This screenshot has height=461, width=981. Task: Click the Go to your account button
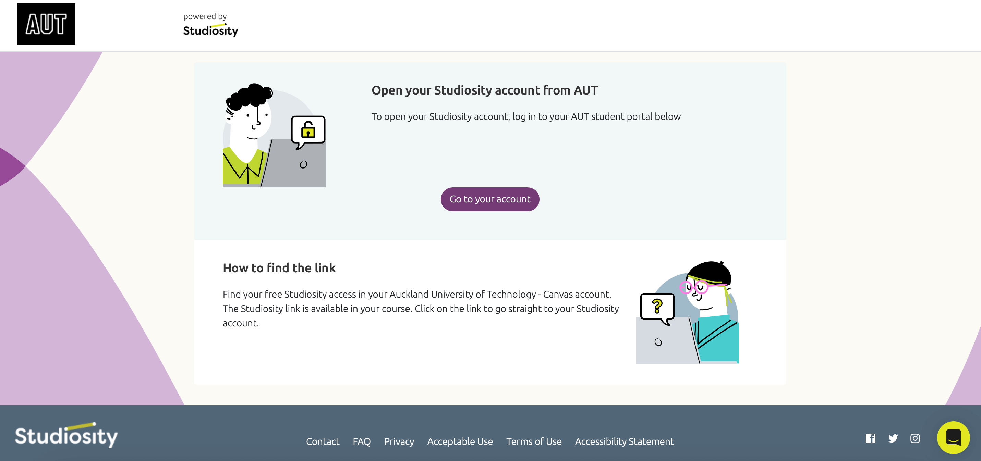490,199
